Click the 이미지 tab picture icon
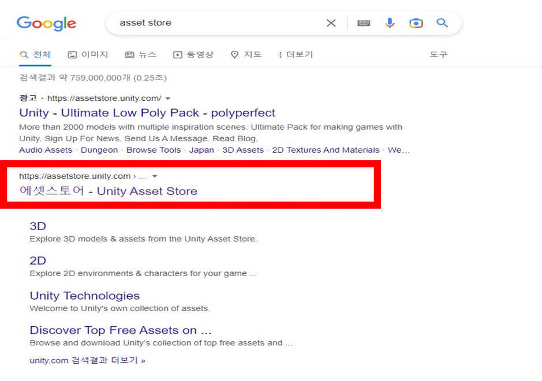The width and height of the screenshot is (542, 381). coord(72,55)
